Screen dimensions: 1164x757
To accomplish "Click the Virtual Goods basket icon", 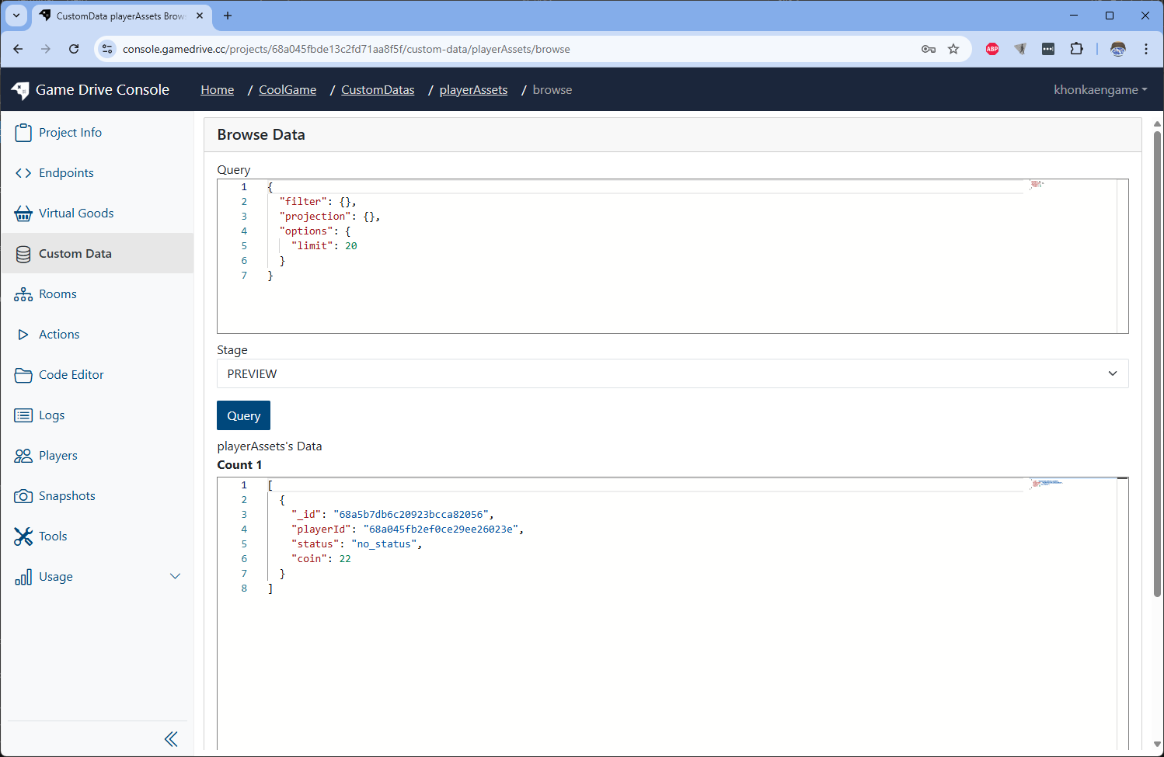I will 23,214.
